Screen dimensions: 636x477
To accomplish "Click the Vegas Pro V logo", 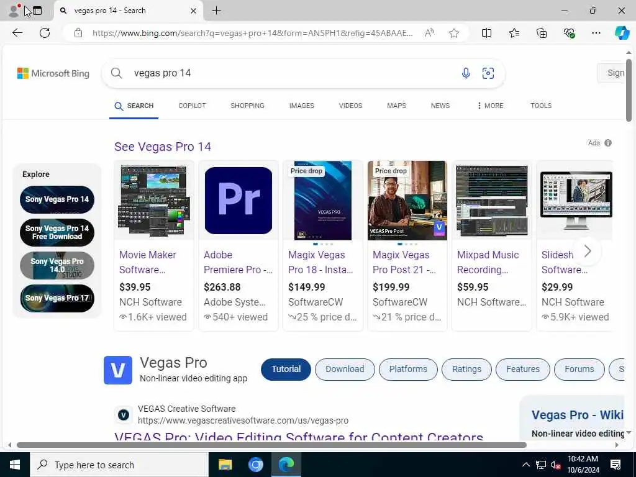I will [118, 370].
